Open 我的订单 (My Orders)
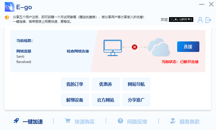This screenshot has width=216, height=130. tap(75, 84)
